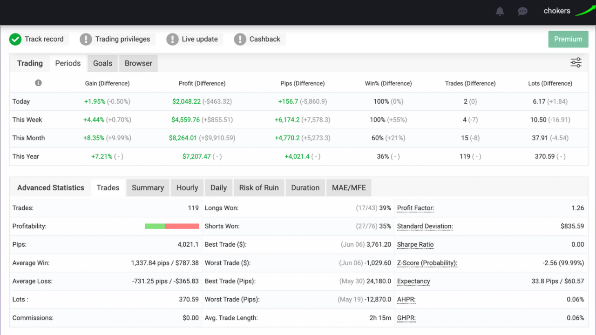
Task: Open the Hourly statistics tab
Action: pyautogui.click(x=187, y=188)
